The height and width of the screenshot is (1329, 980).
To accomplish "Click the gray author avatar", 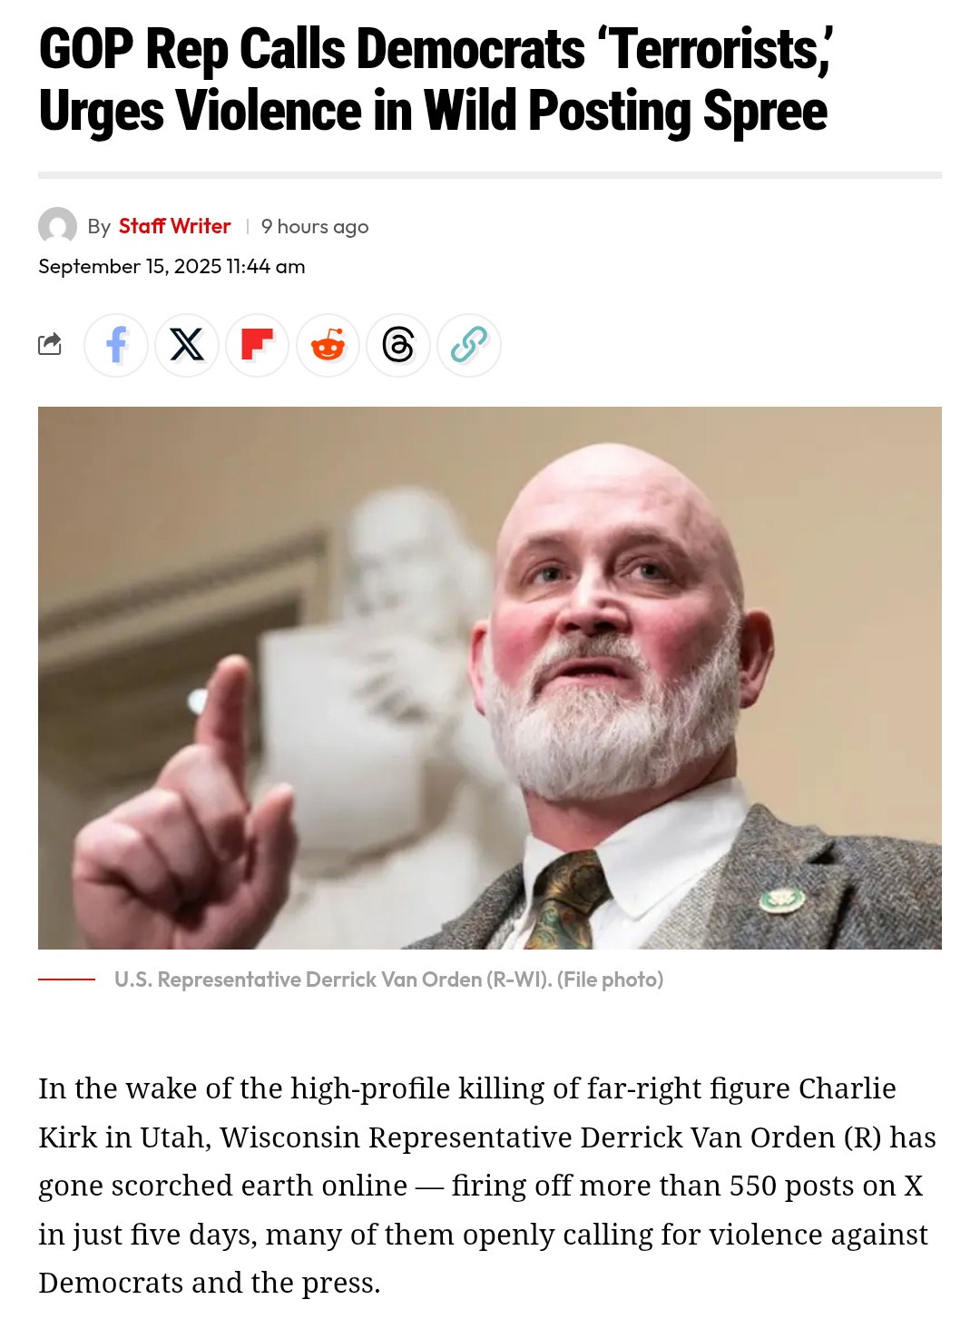I will point(57,226).
